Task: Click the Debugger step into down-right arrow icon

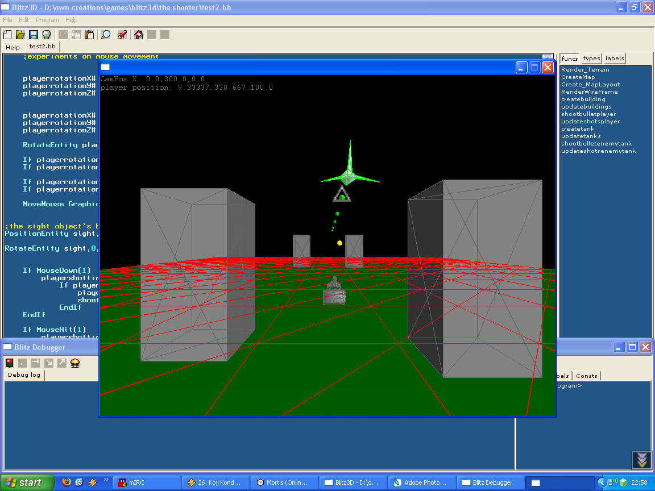Action: click(49, 363)
